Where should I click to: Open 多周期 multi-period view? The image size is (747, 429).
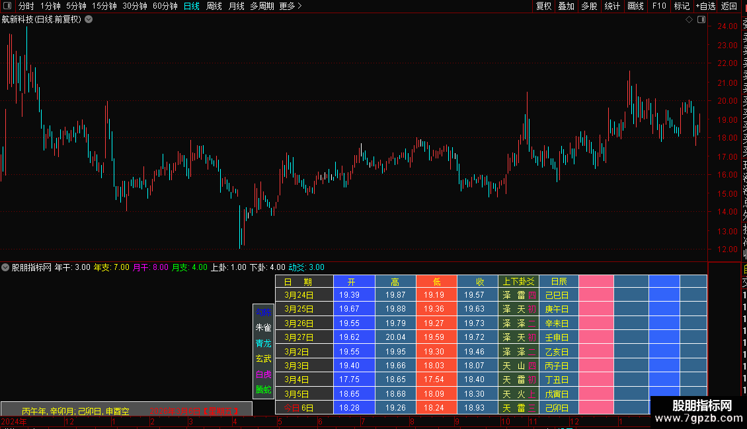(x=262, y=6)
